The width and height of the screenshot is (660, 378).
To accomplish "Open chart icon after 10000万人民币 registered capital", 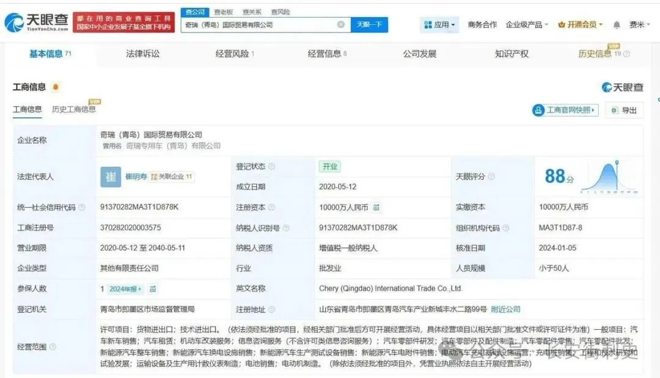I will (x=376, y=207).
